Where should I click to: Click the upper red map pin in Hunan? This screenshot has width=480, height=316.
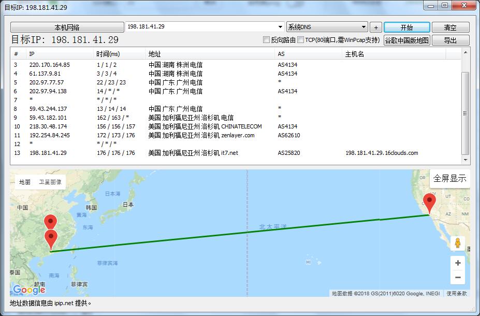tap(50, 221)
